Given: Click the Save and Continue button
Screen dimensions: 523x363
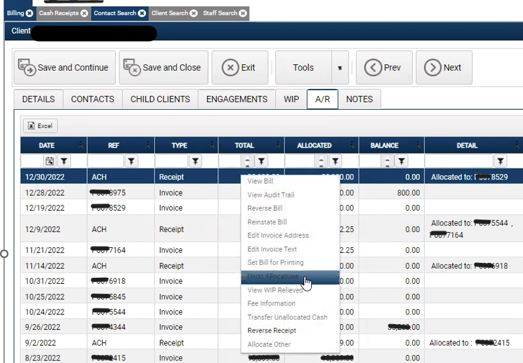Looking at the screenshot, I should point(64,67).
